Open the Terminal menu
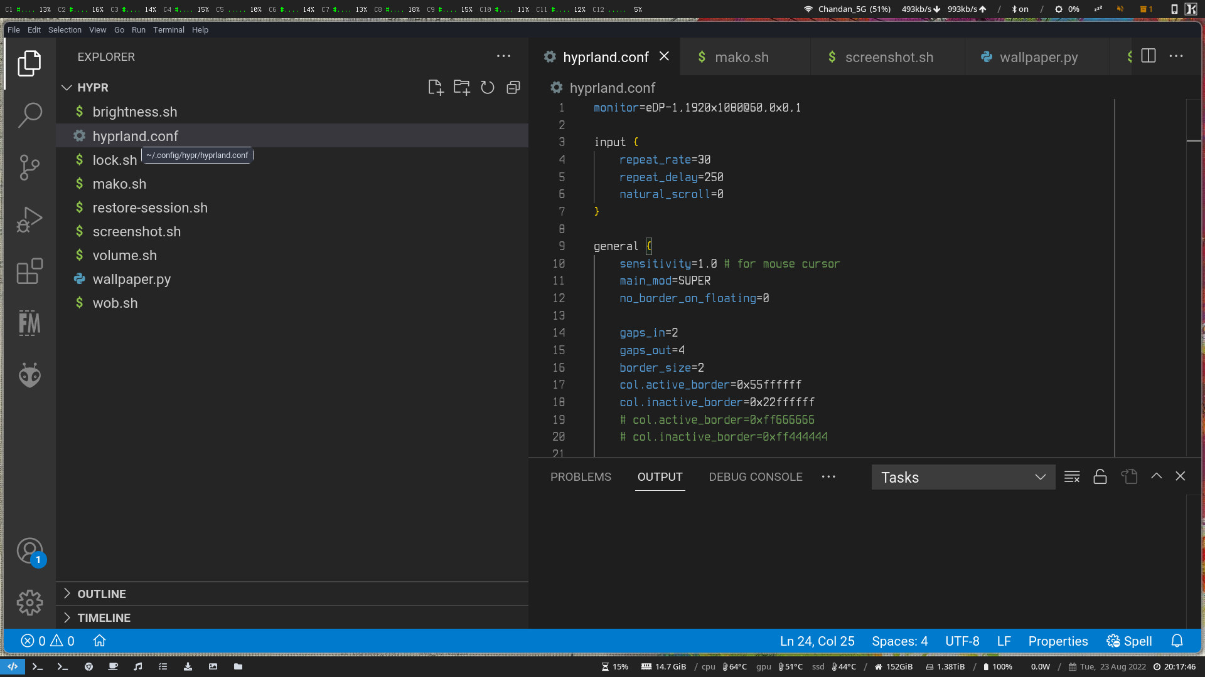The image size is (1205, 677). click(168, 29)
